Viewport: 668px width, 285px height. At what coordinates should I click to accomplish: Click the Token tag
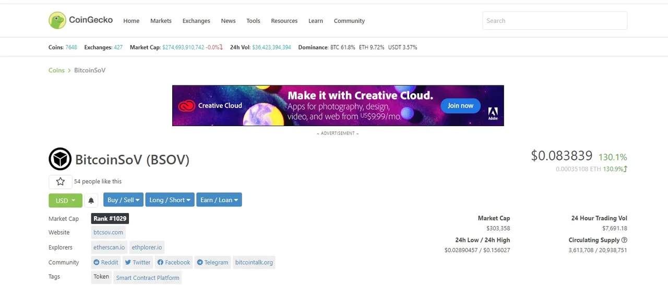[x=101, y=277]
